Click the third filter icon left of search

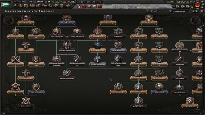coord(155,11)
